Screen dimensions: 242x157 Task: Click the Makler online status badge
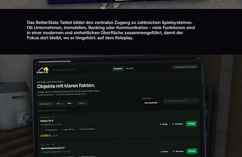[x=185, y=67]
